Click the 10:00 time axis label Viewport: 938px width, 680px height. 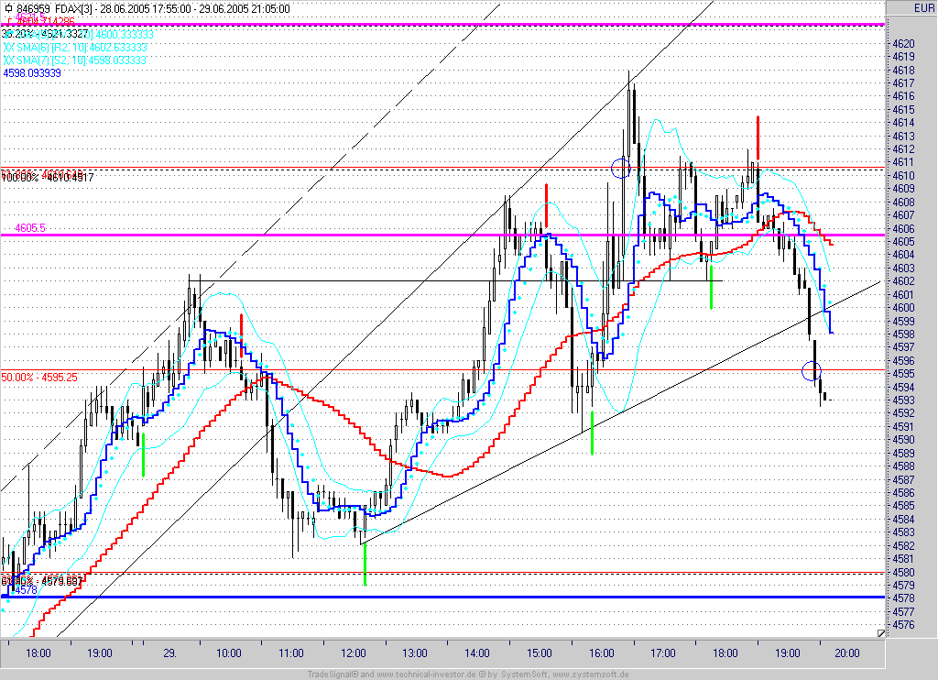click(x=229, y=653)
